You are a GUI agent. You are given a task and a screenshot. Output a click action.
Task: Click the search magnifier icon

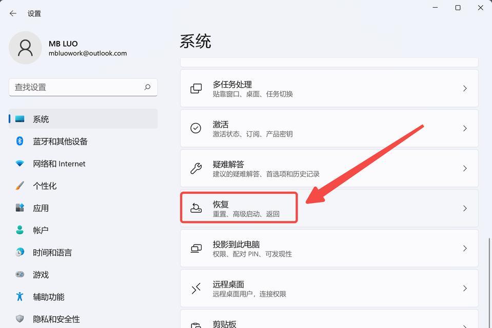(x=147, y=87)
